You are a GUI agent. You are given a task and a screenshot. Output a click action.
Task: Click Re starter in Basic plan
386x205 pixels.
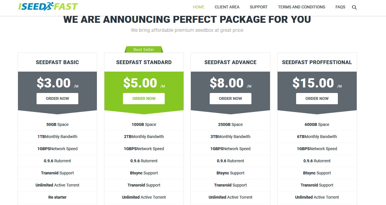point(57,197)
